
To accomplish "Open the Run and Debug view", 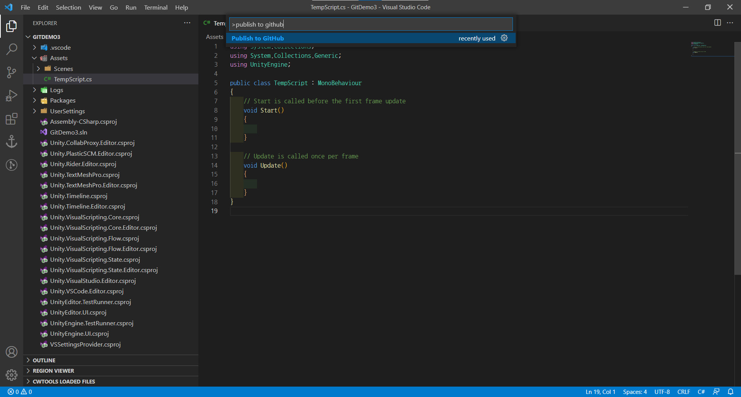I will (x=12, y=96).
